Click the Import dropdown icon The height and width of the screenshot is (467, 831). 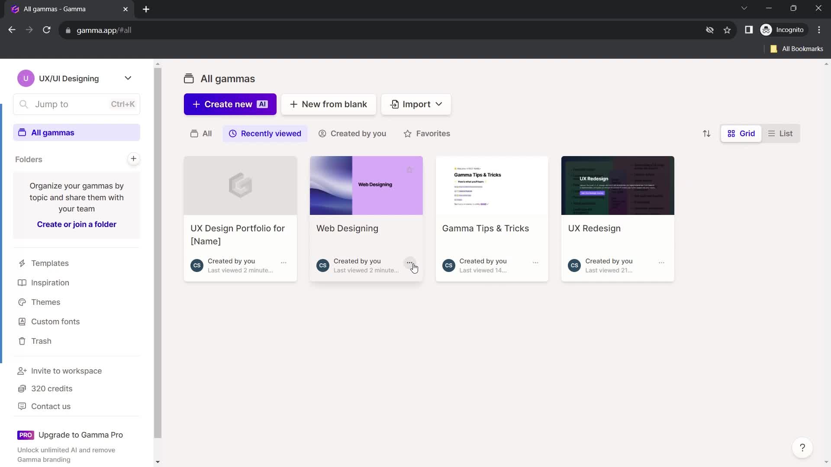pos(439,104)
